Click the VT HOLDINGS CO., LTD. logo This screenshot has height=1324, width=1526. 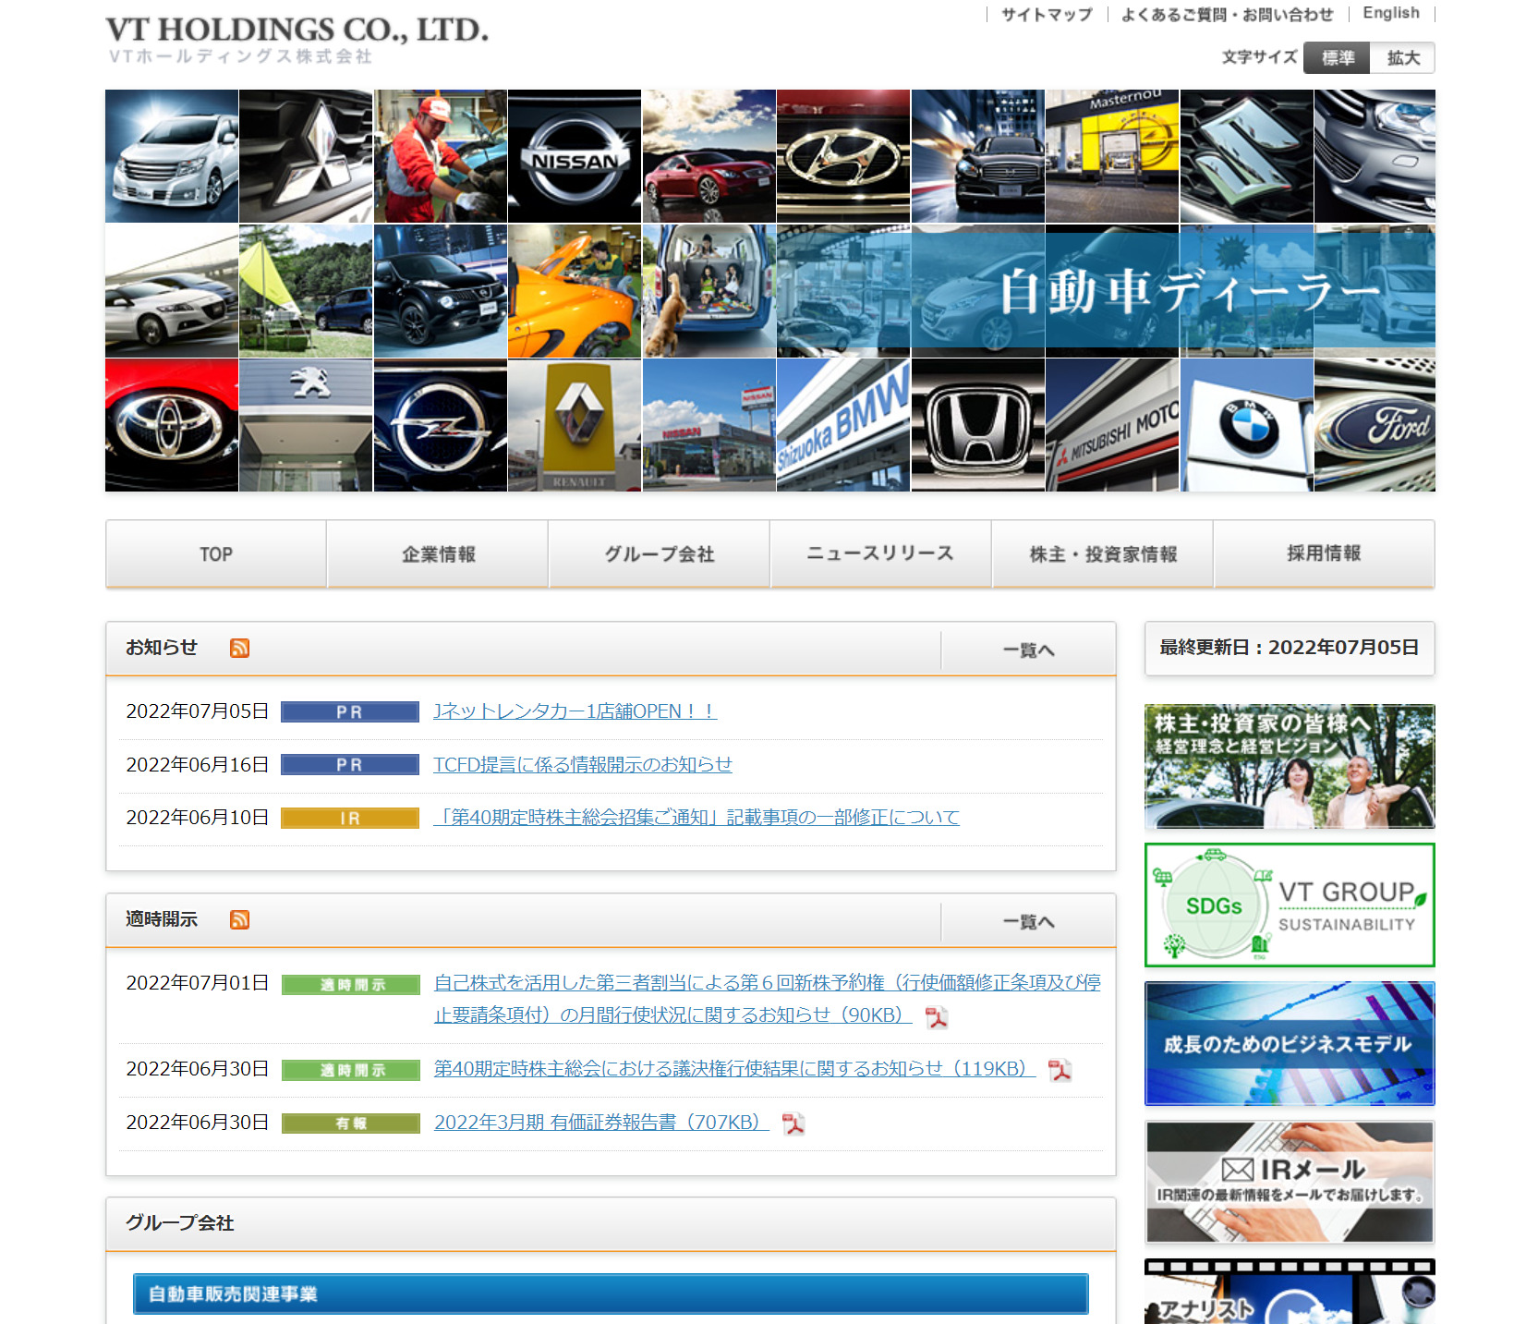pos(297,40)
